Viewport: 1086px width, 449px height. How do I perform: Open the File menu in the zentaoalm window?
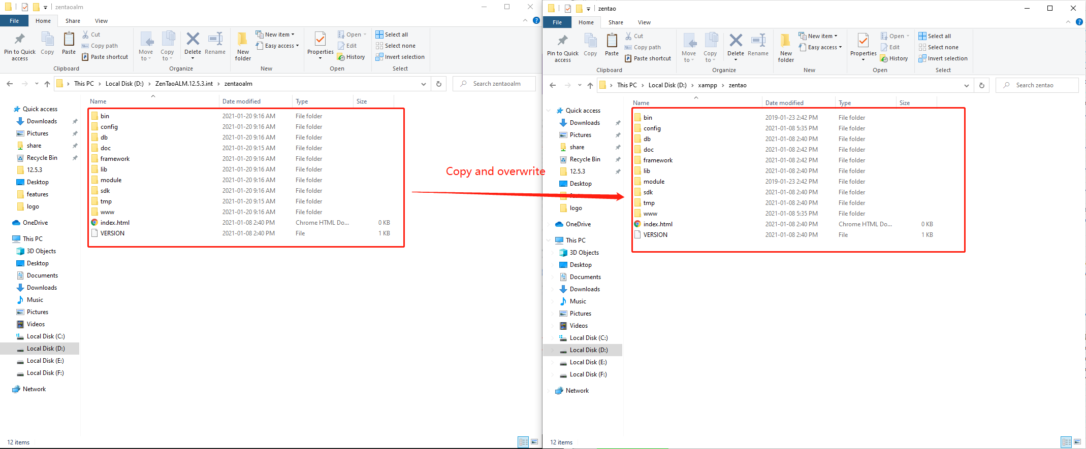pos(14,21)
